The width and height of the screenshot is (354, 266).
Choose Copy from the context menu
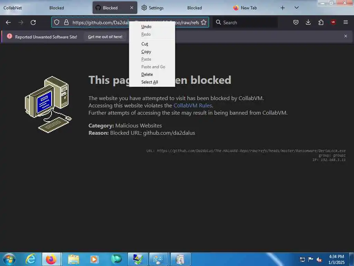click(x=152, y=52)
